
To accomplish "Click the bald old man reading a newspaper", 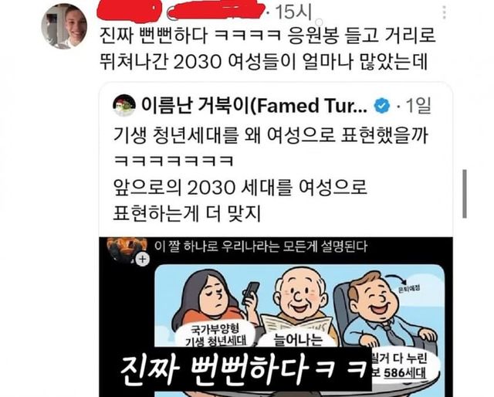I will click(301, 301).
